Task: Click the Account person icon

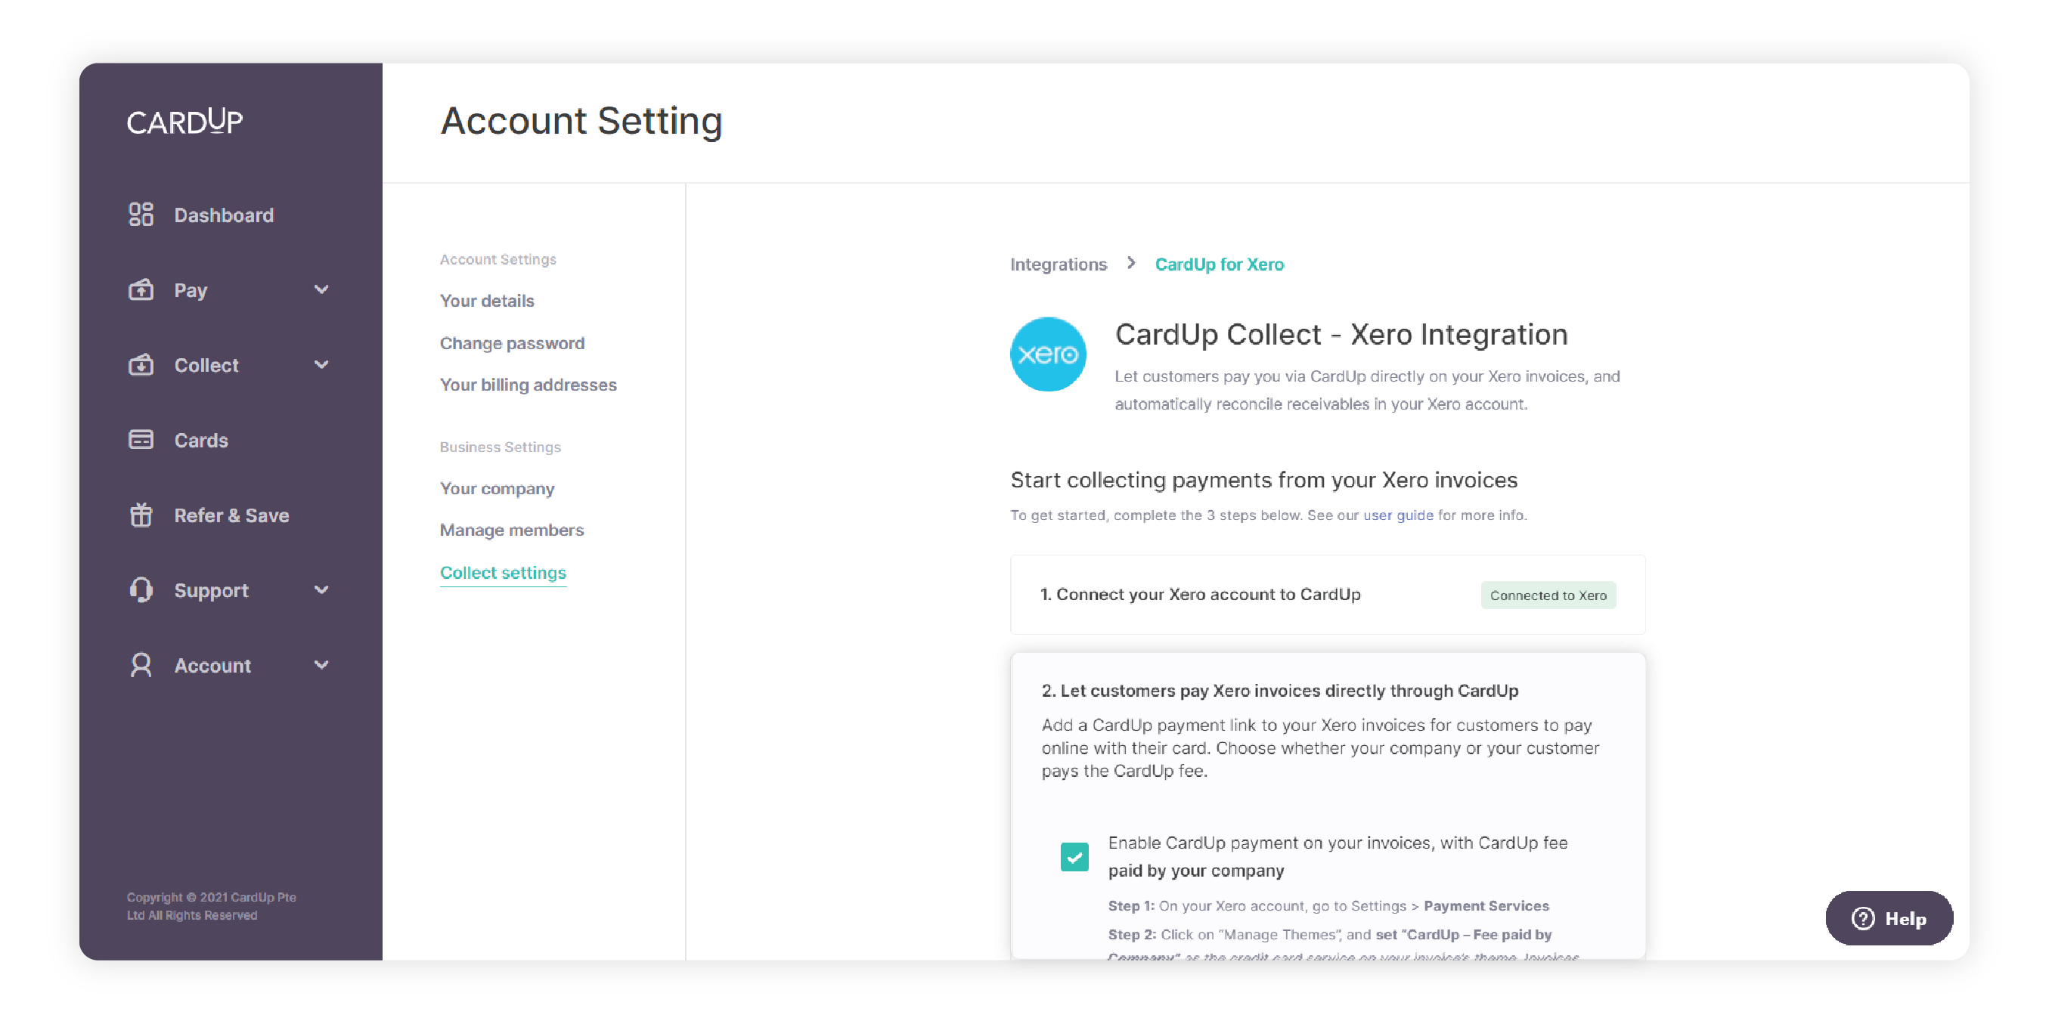Action: [x=141, y=666]
